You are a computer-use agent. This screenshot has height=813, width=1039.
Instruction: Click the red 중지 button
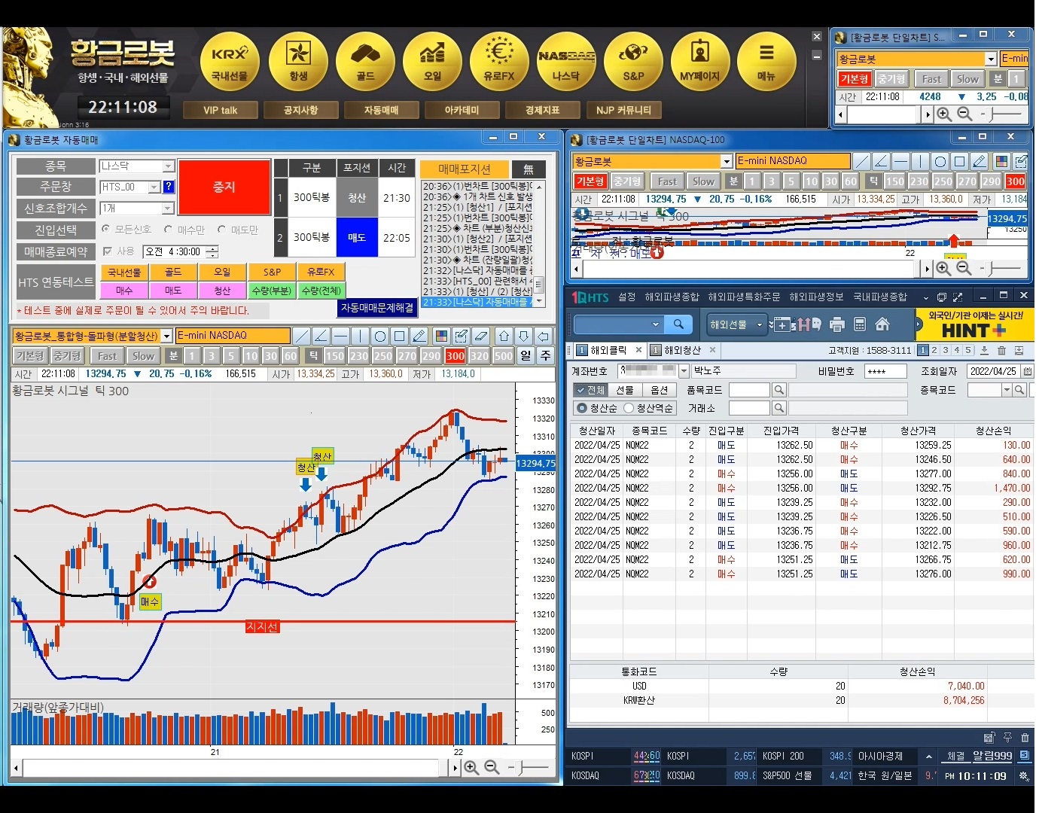(x=224, y=187)
